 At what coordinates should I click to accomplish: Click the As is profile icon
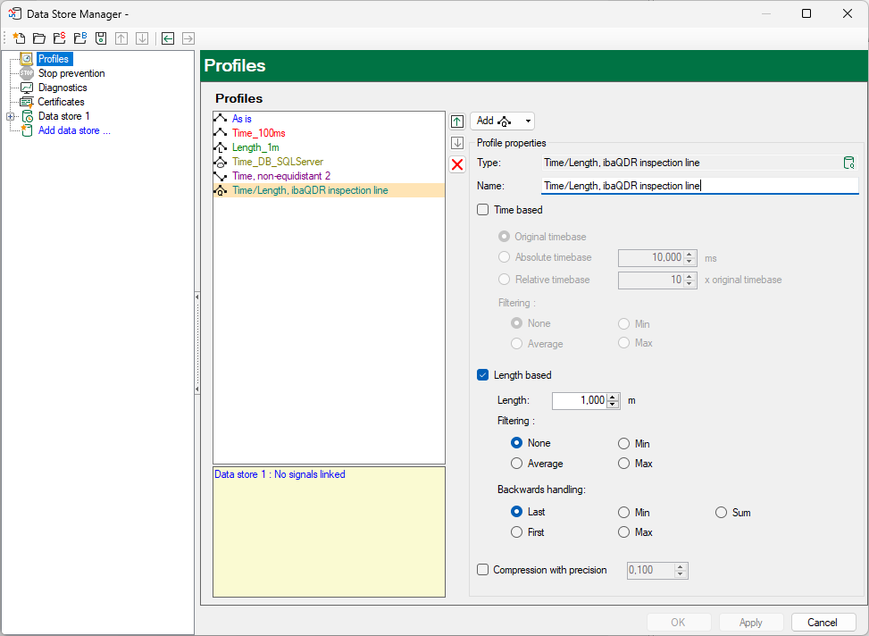(x=221, y=119)
